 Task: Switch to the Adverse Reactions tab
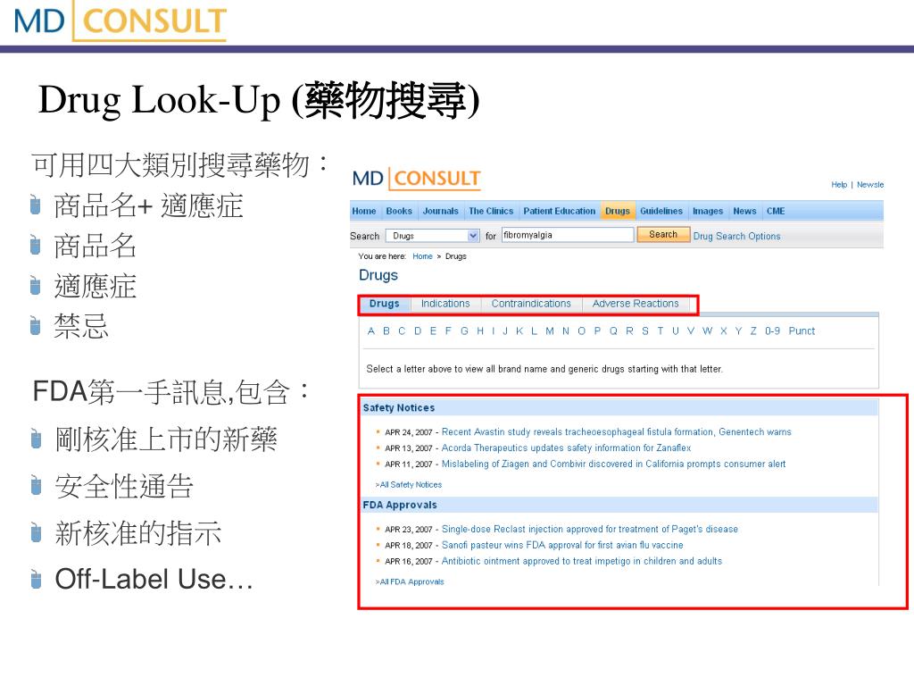636,304
